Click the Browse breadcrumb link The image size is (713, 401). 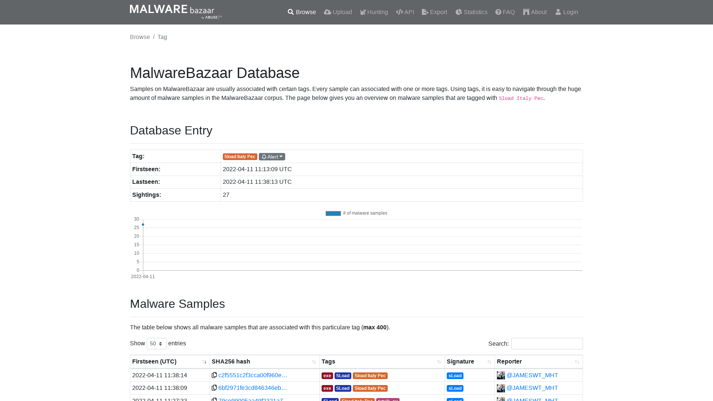pos(140,37)
